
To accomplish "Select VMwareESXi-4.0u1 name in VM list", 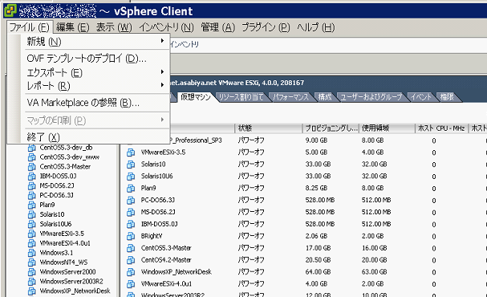I will coord(166,284).
